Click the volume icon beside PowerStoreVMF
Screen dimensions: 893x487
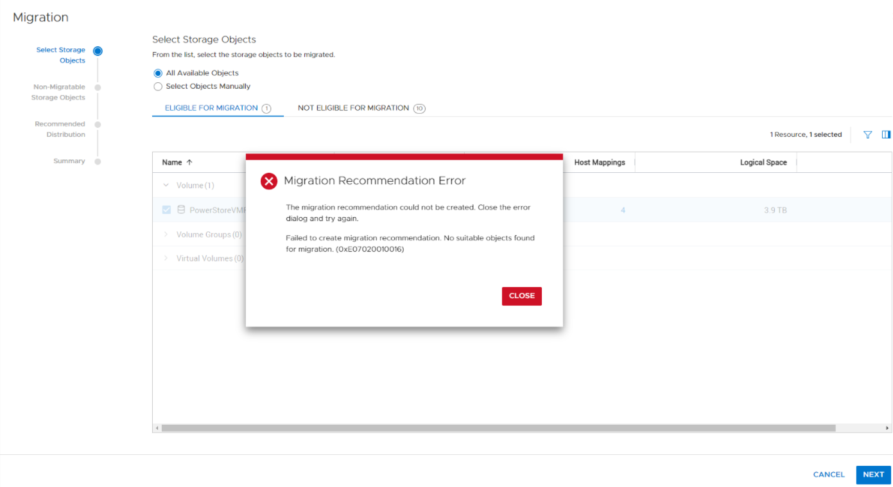(x=180, y=210)
